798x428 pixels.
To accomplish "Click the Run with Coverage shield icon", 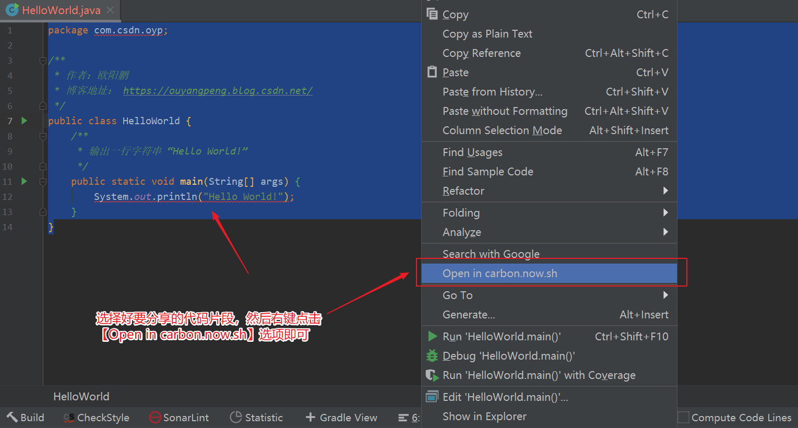I will (x=432, y=375).
